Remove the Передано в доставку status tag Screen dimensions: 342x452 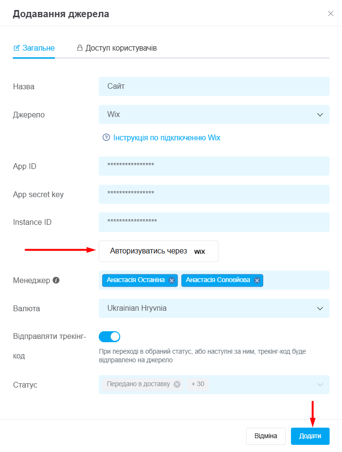(x=177, y=384)
